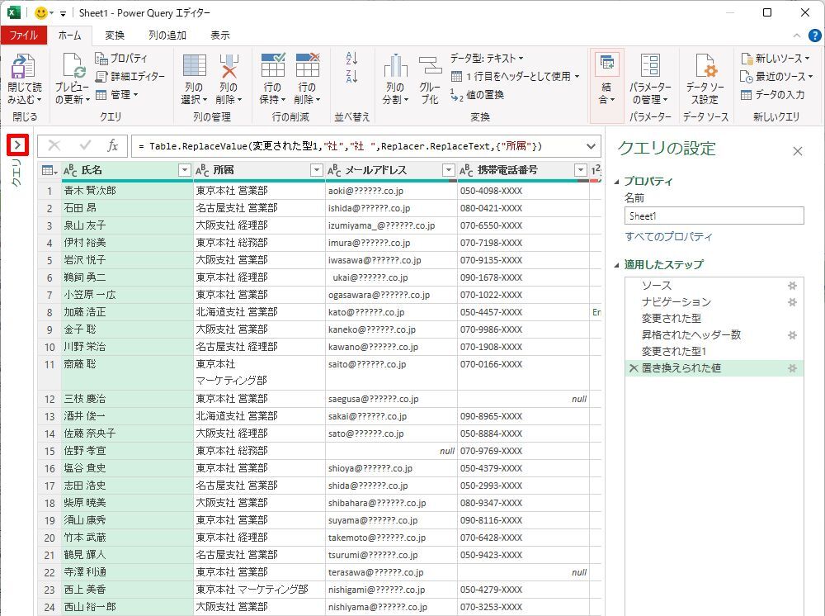
Task: Click the グループ化 icon
Action: coord(430,66)
